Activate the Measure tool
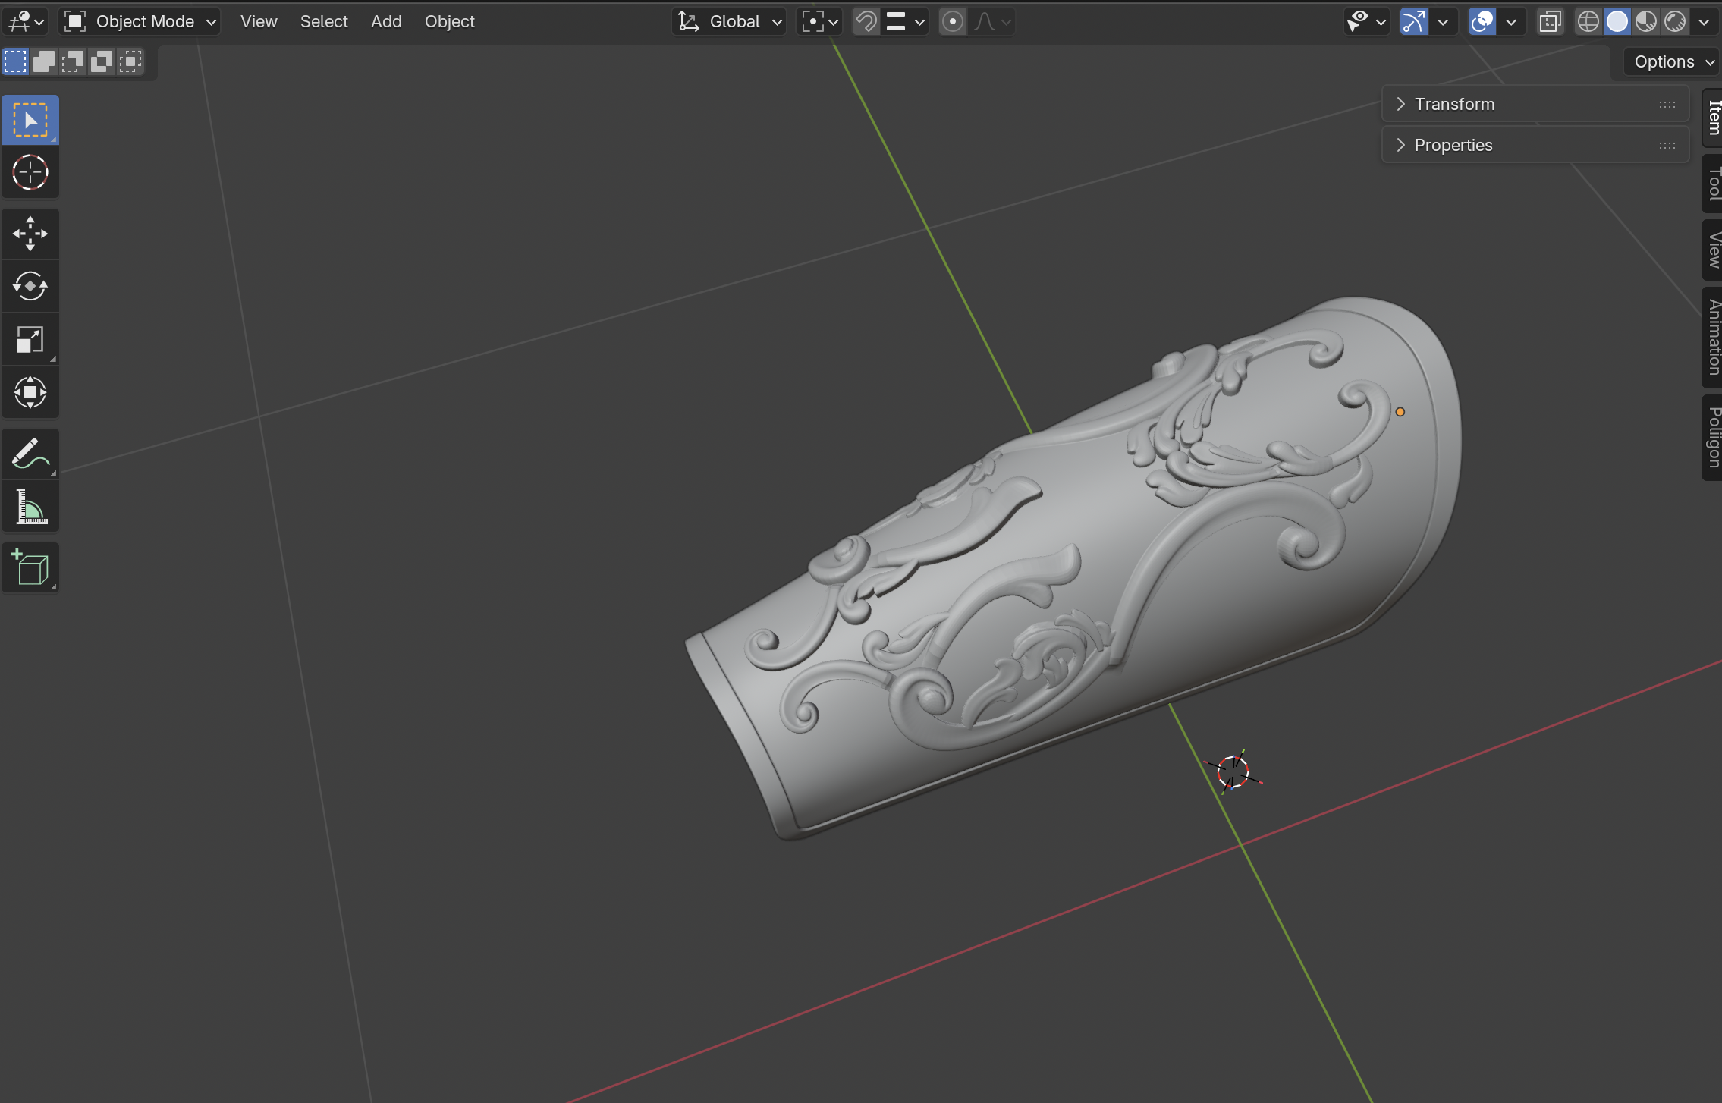Image resolution: width=1722 pixels, height=1103 pixels. [30, 507]
